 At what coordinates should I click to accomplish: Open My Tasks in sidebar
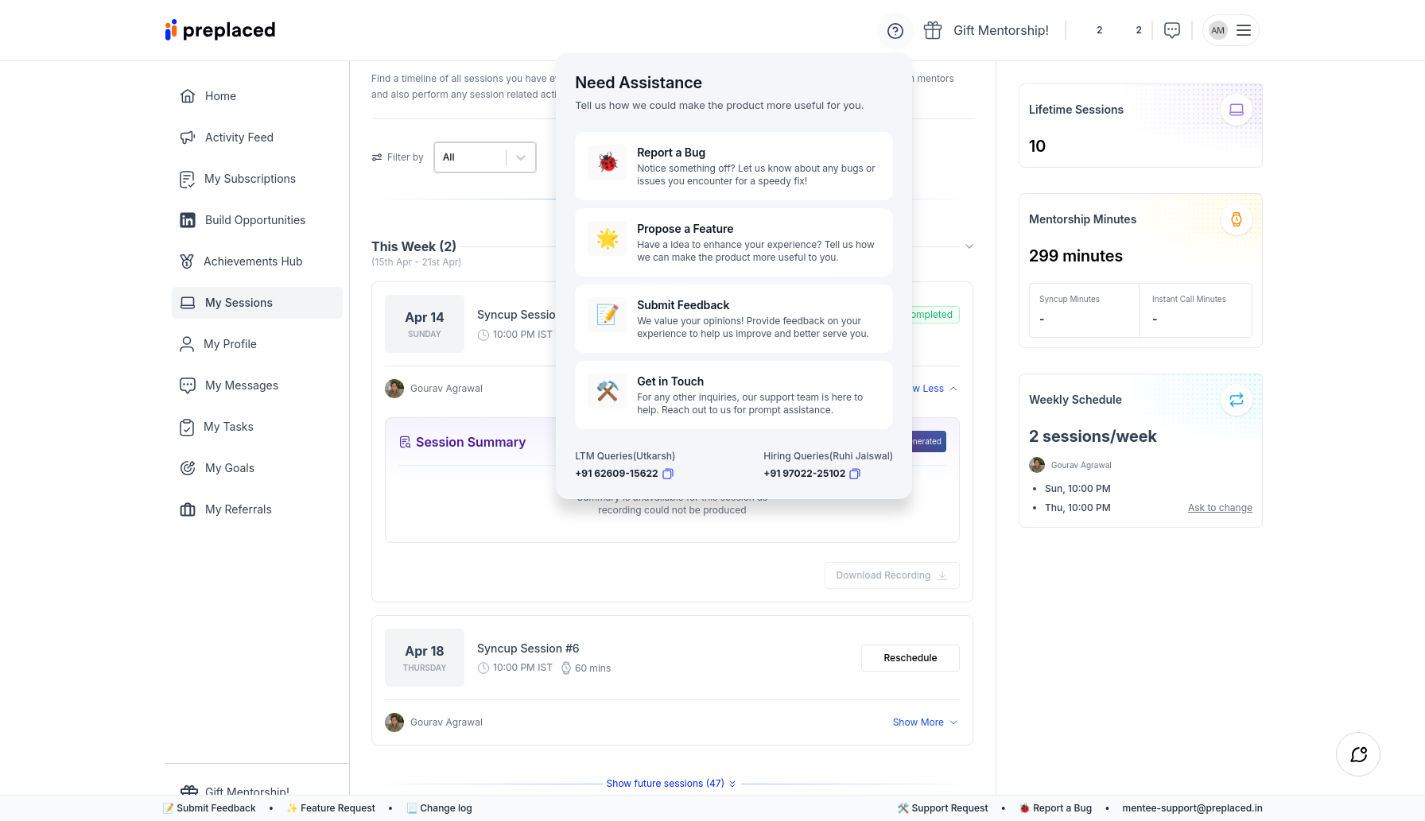[257, 427]
